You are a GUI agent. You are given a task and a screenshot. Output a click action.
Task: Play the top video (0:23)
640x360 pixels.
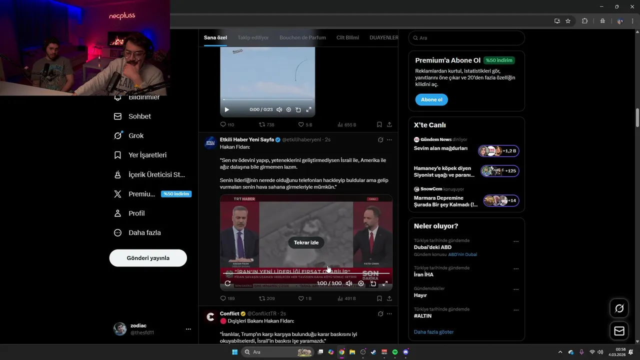click(226, 109)
